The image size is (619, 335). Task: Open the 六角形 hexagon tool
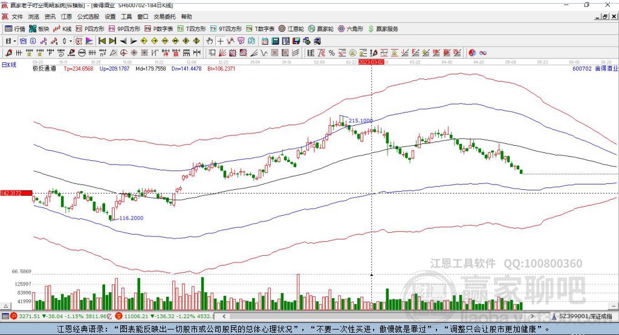[x=351, y=29]
